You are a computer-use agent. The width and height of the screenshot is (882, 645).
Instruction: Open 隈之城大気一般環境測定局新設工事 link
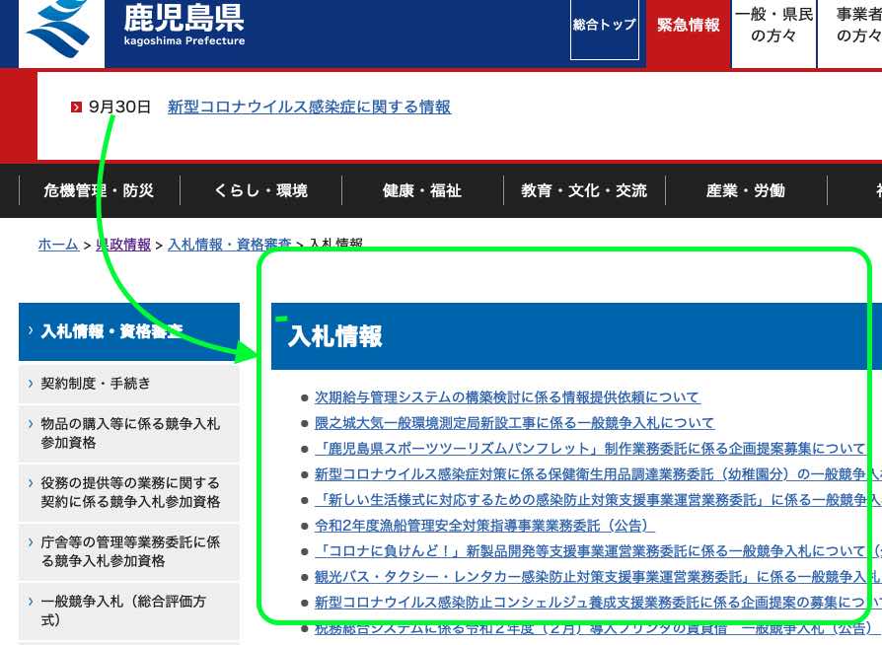pos(514,423)
